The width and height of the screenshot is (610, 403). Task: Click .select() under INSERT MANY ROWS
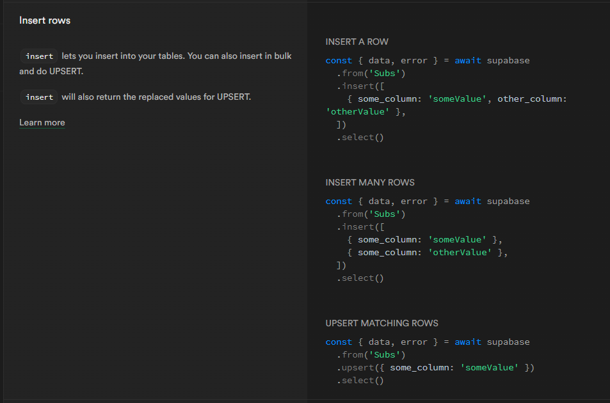(x=360, y=278)
